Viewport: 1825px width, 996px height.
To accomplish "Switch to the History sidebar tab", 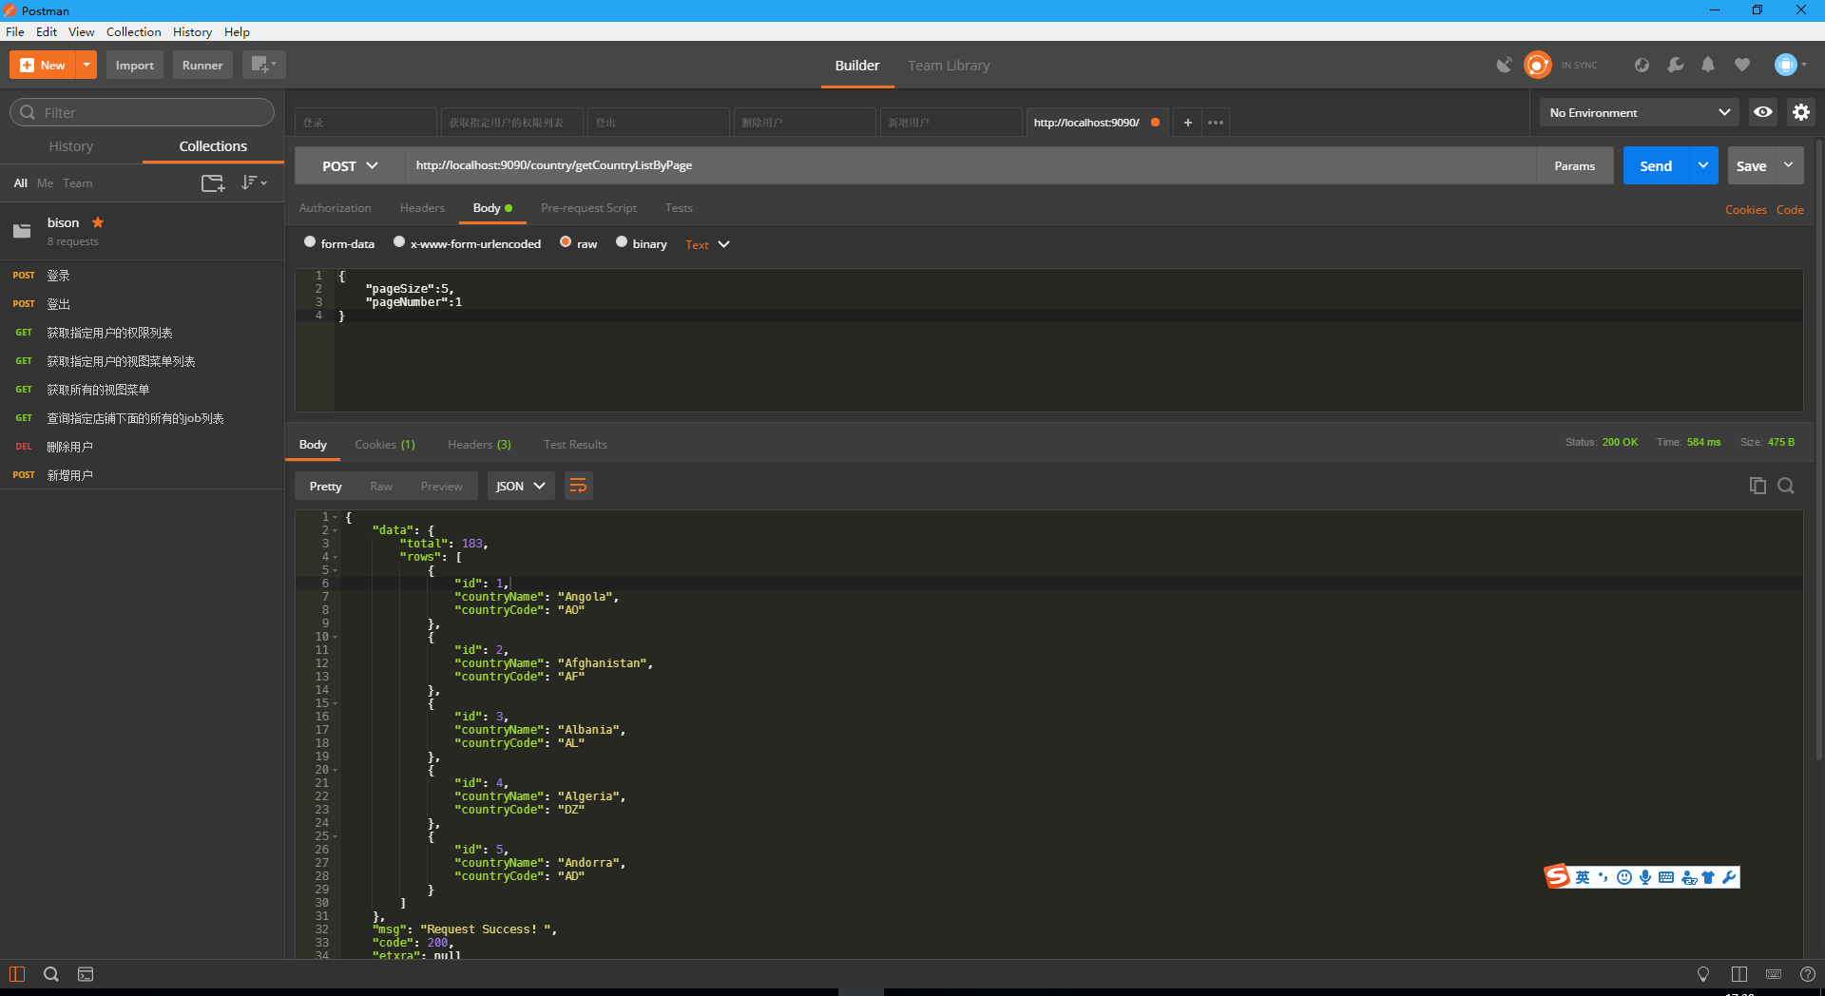I will 71,146.
